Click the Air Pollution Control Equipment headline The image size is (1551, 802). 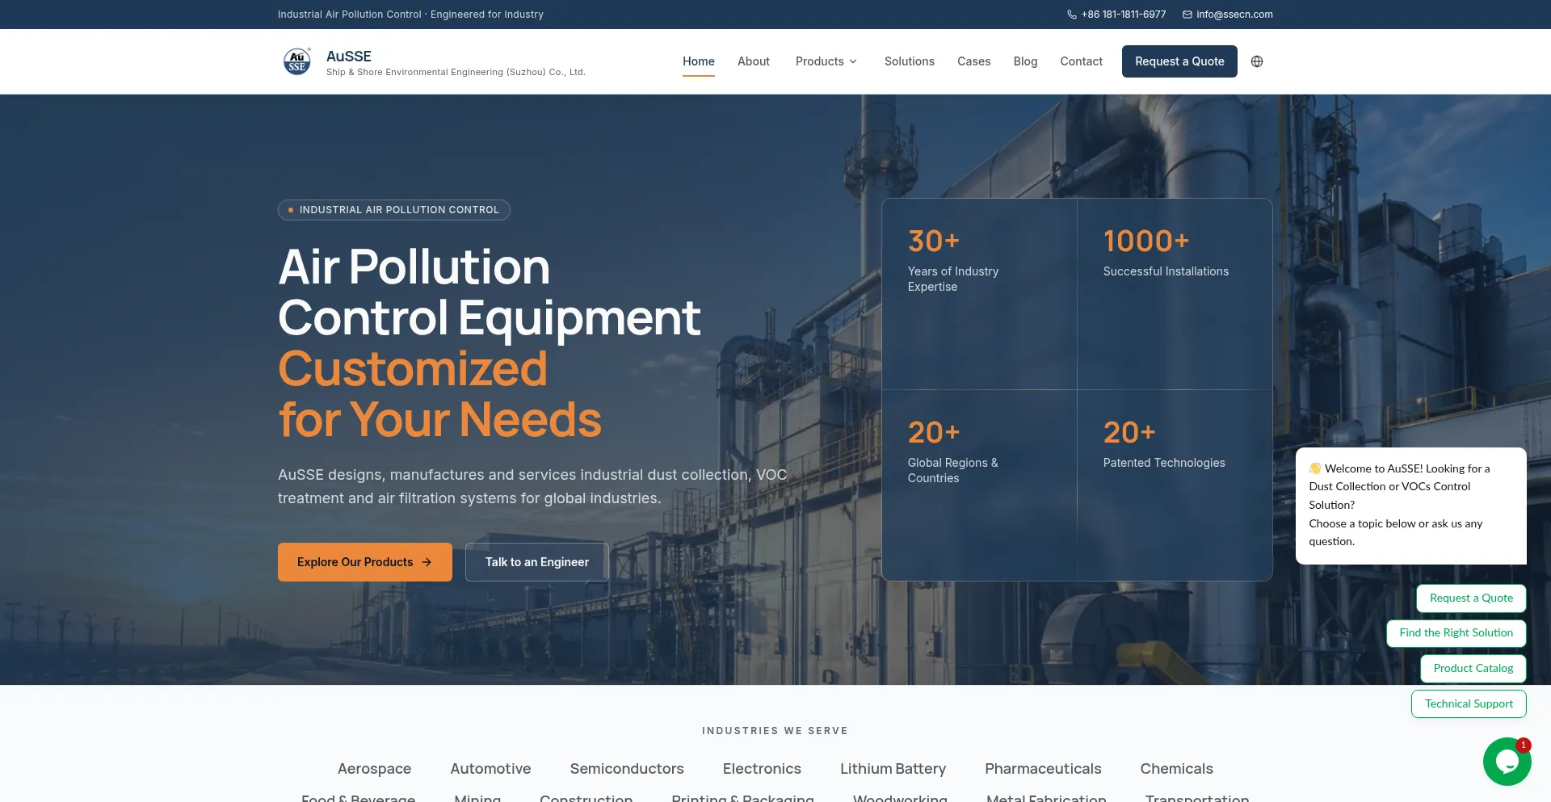pos(489,292)
